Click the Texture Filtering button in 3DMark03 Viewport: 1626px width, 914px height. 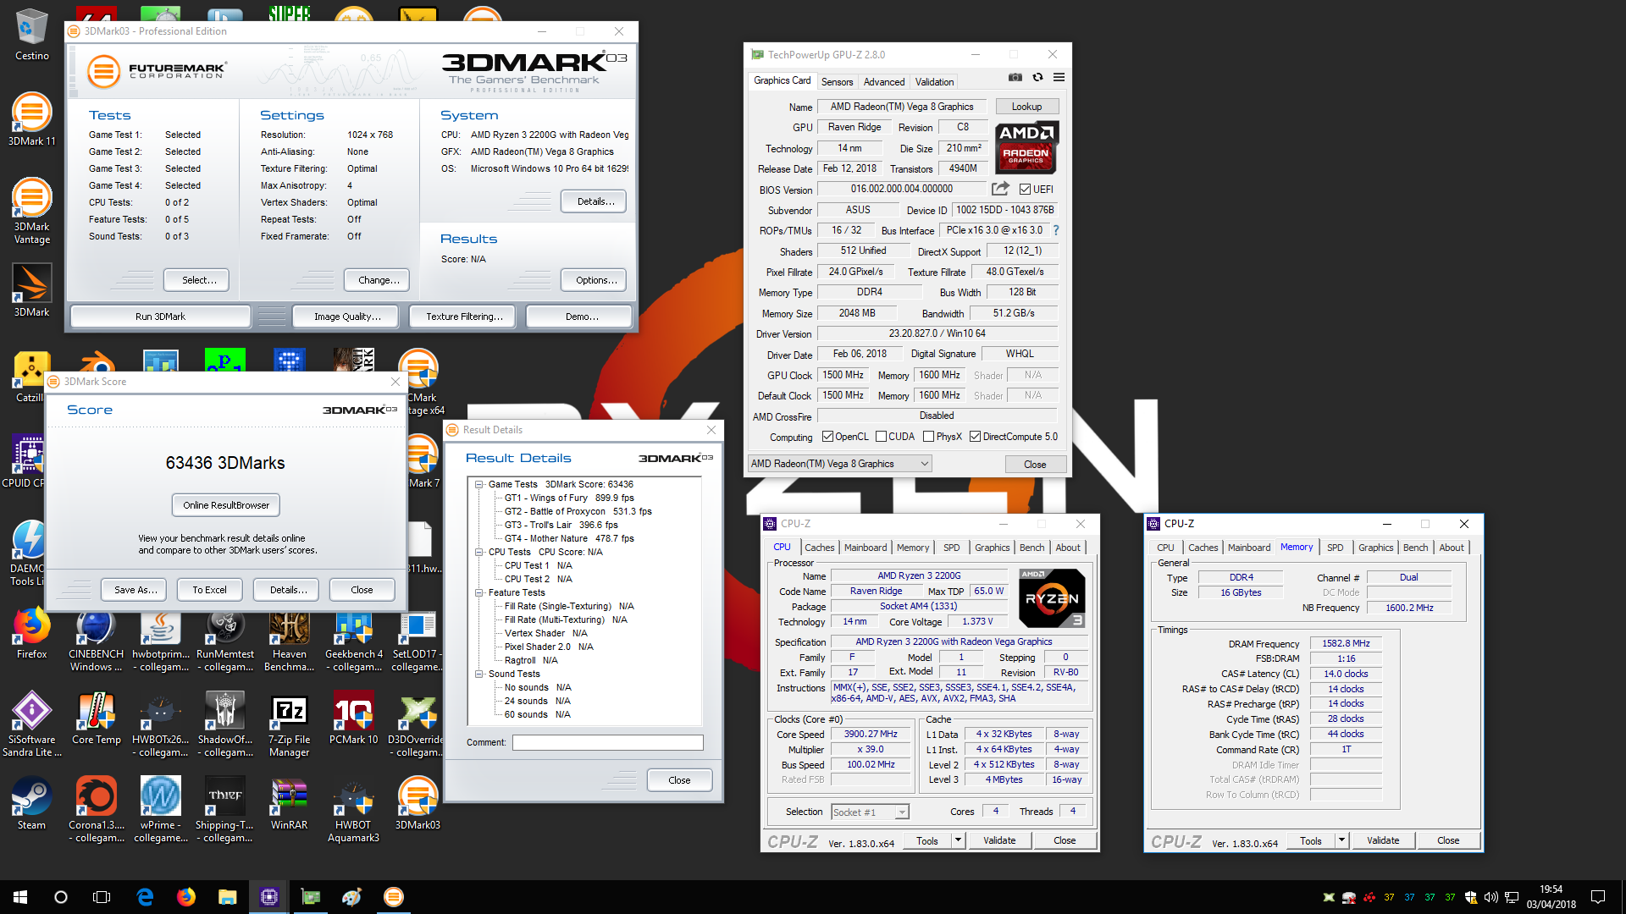[464, 317]
